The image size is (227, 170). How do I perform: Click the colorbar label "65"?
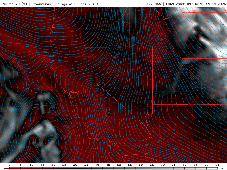click(152, 165)
